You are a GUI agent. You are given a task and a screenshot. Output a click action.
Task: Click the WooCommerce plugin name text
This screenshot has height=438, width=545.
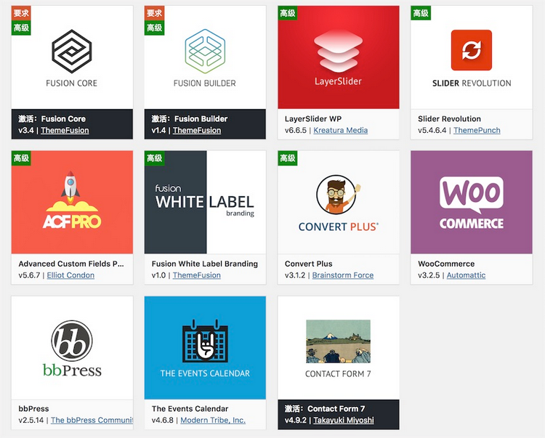tap(446, 264)
